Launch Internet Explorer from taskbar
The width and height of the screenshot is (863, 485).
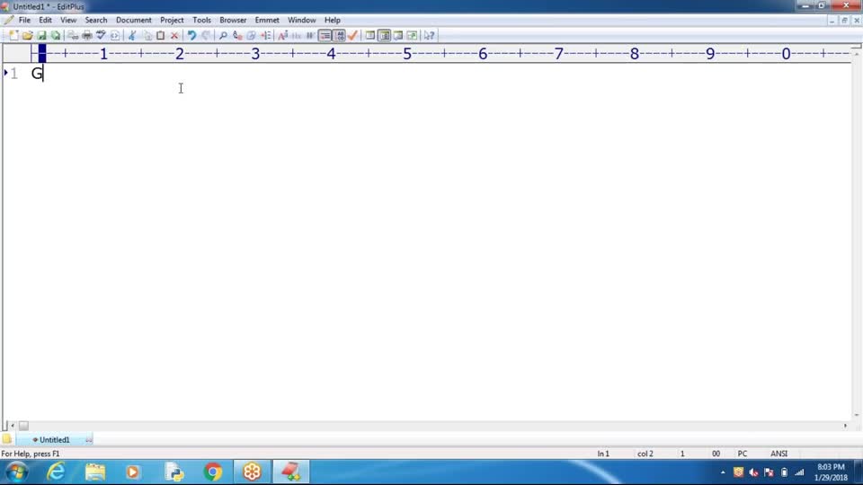(56, 472)
